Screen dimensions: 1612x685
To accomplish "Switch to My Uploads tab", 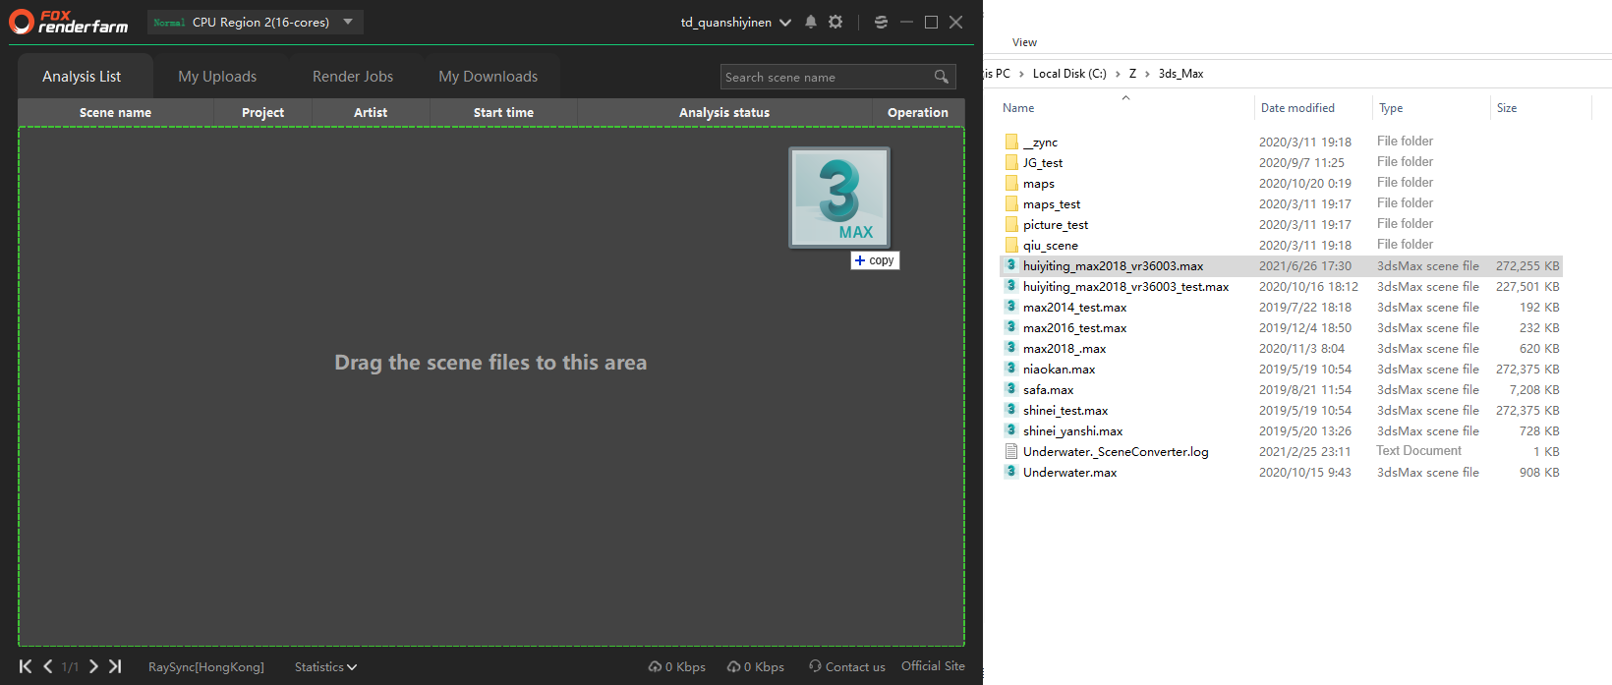I will click(x=217, y=77).
